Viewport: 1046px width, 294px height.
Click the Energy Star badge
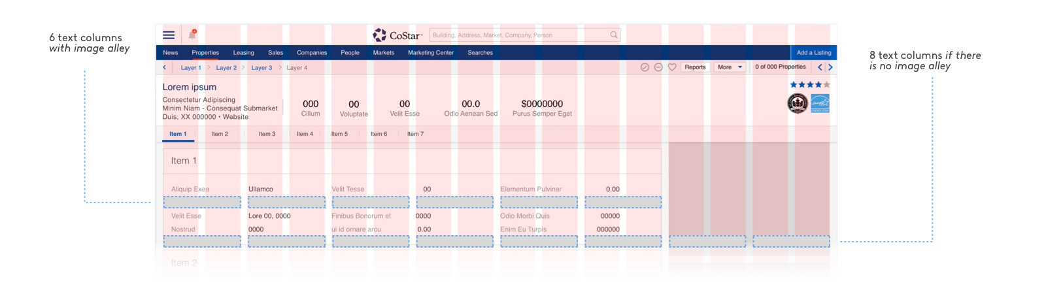[820, 103]
